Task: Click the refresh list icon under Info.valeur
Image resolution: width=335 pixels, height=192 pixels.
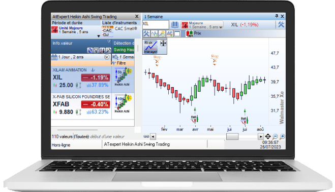Action: [x=90, y=51]
